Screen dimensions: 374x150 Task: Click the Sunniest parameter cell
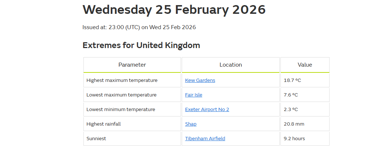point(96,138)
